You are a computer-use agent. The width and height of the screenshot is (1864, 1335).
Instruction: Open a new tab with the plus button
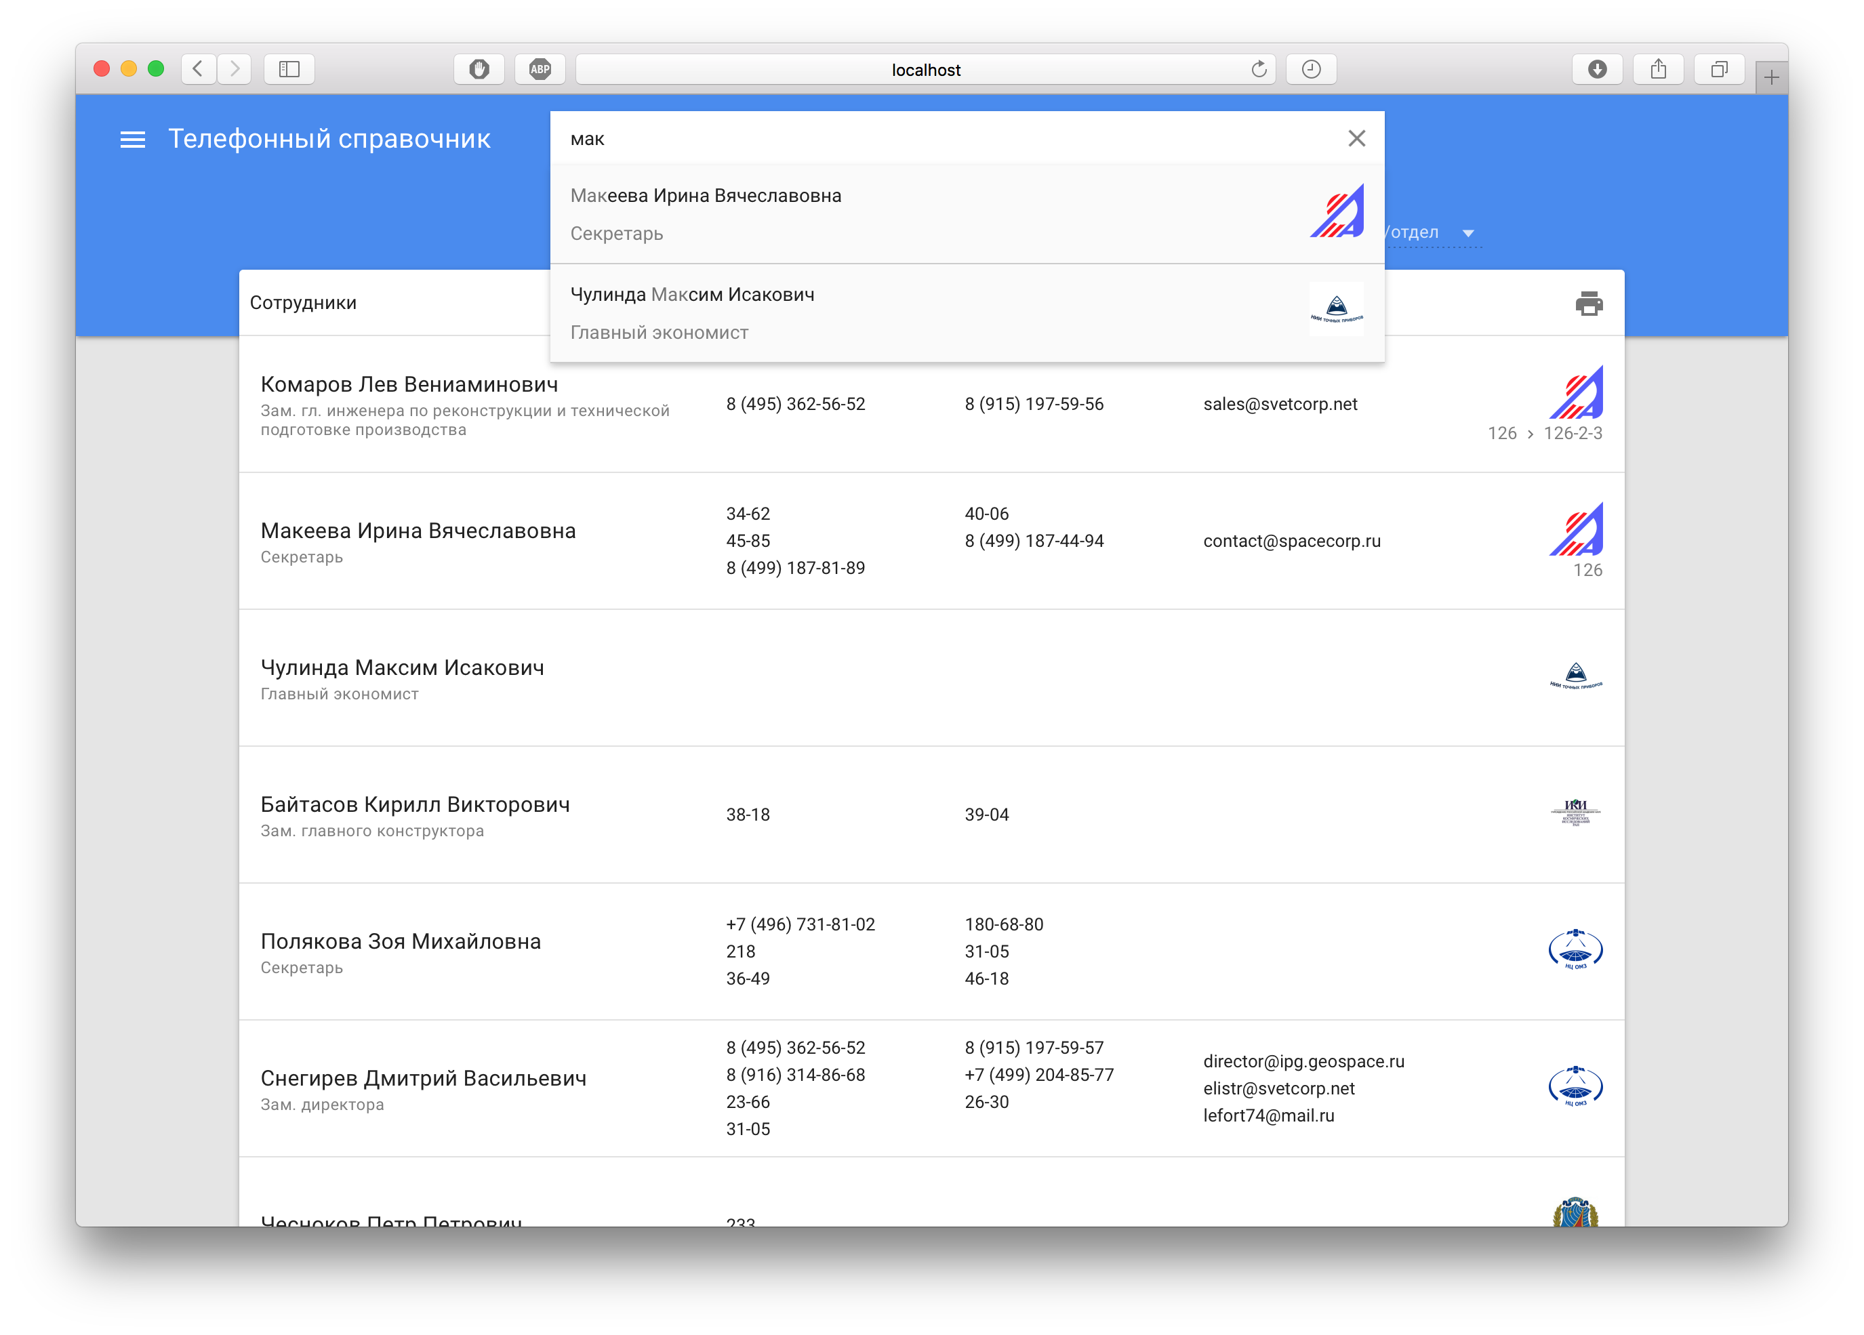coord(1771,78)
